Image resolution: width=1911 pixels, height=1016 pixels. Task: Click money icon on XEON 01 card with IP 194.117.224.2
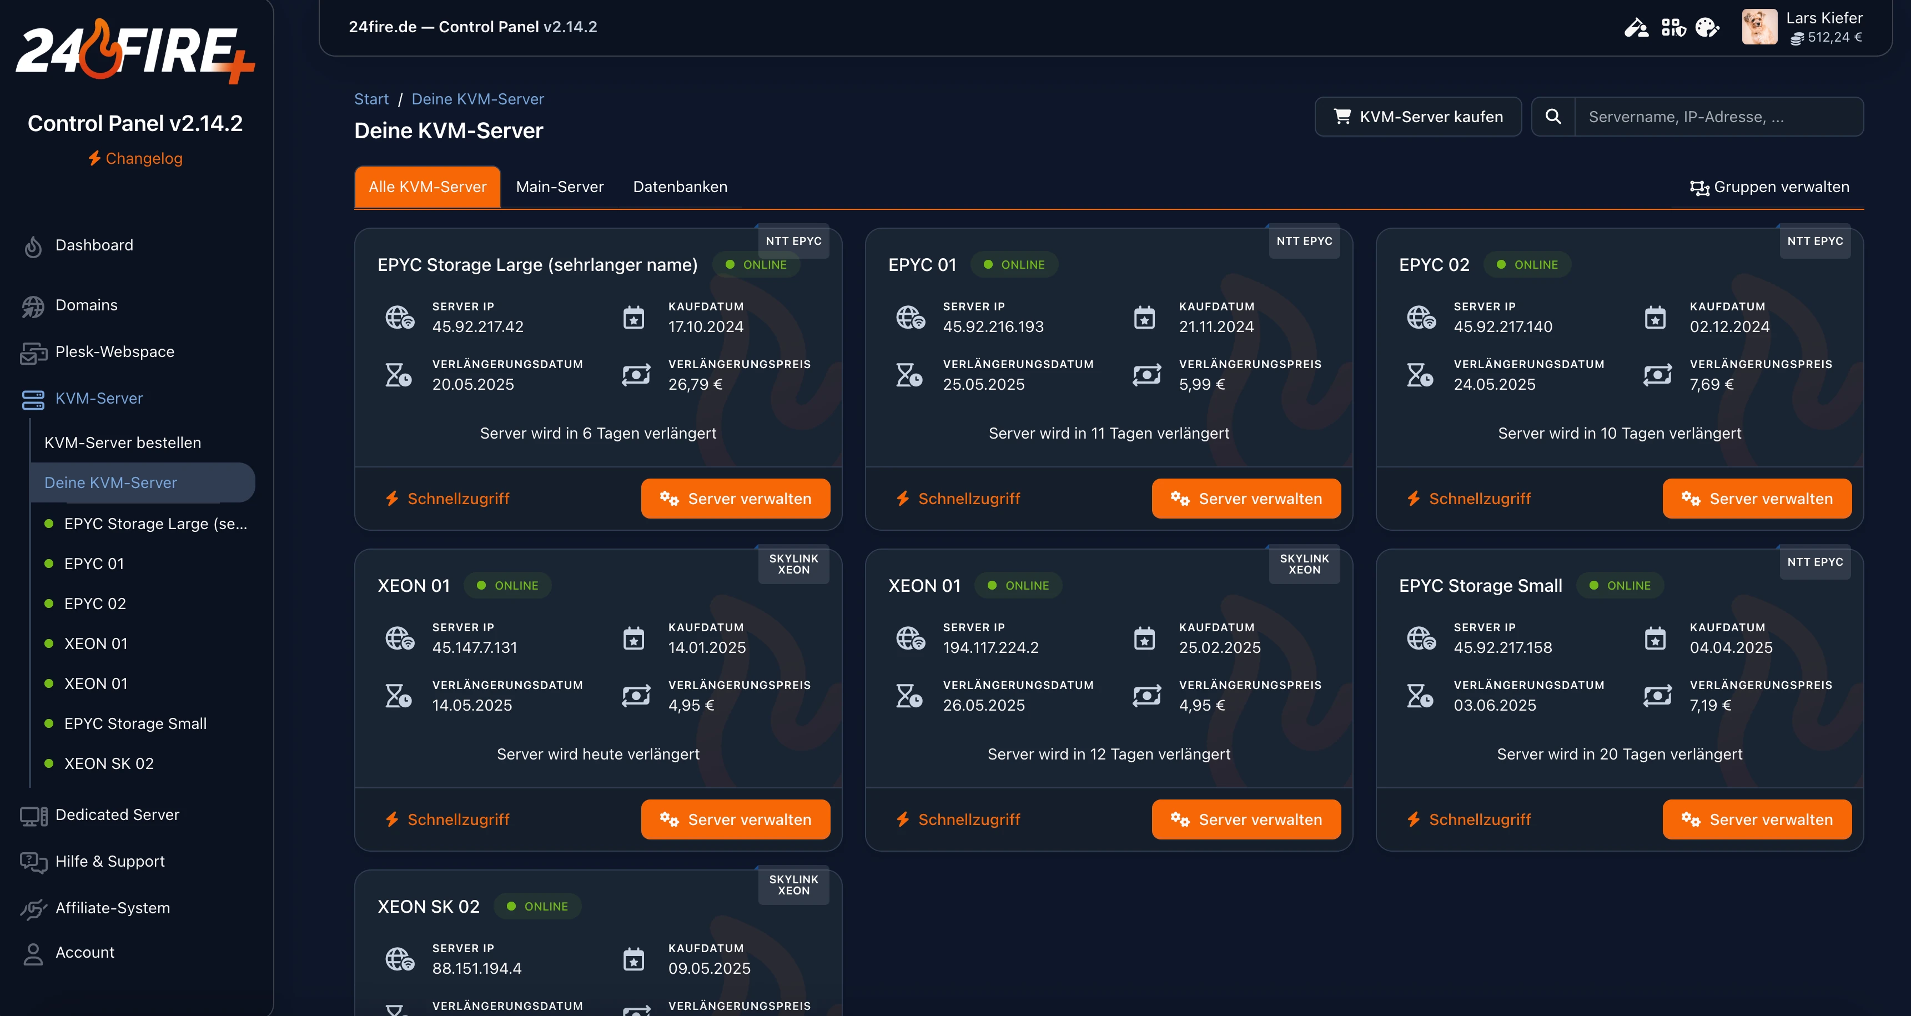[x=1146, y=696]
